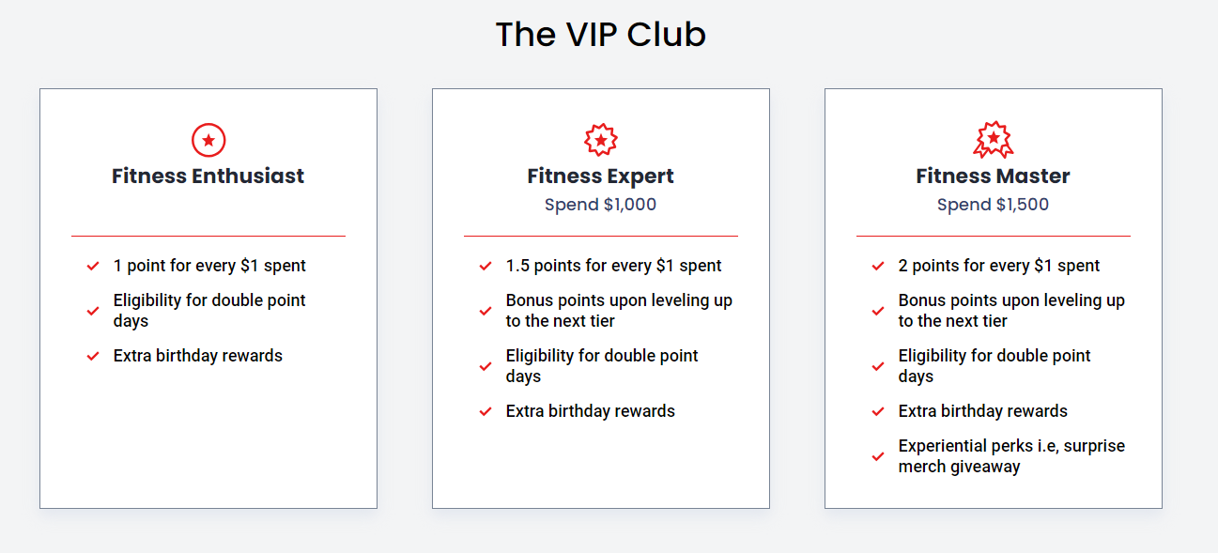Click checkmark beside Expert's Bonus points item
Screen dimensions: 1218x553
tap(486, 311)
